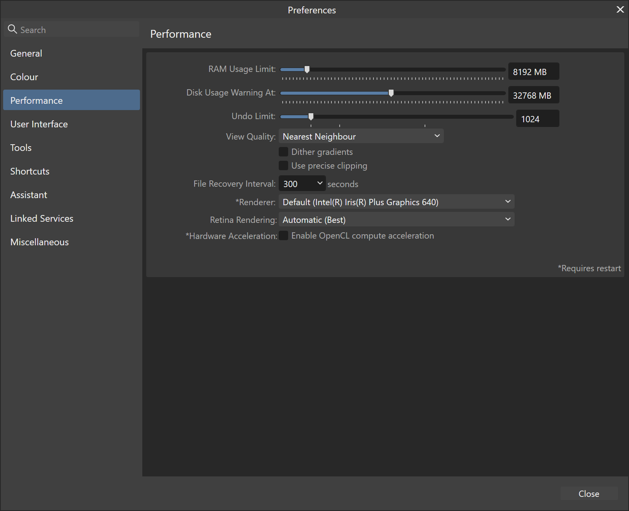
Task: Open the General preferences section
Action: pos(72,53)
